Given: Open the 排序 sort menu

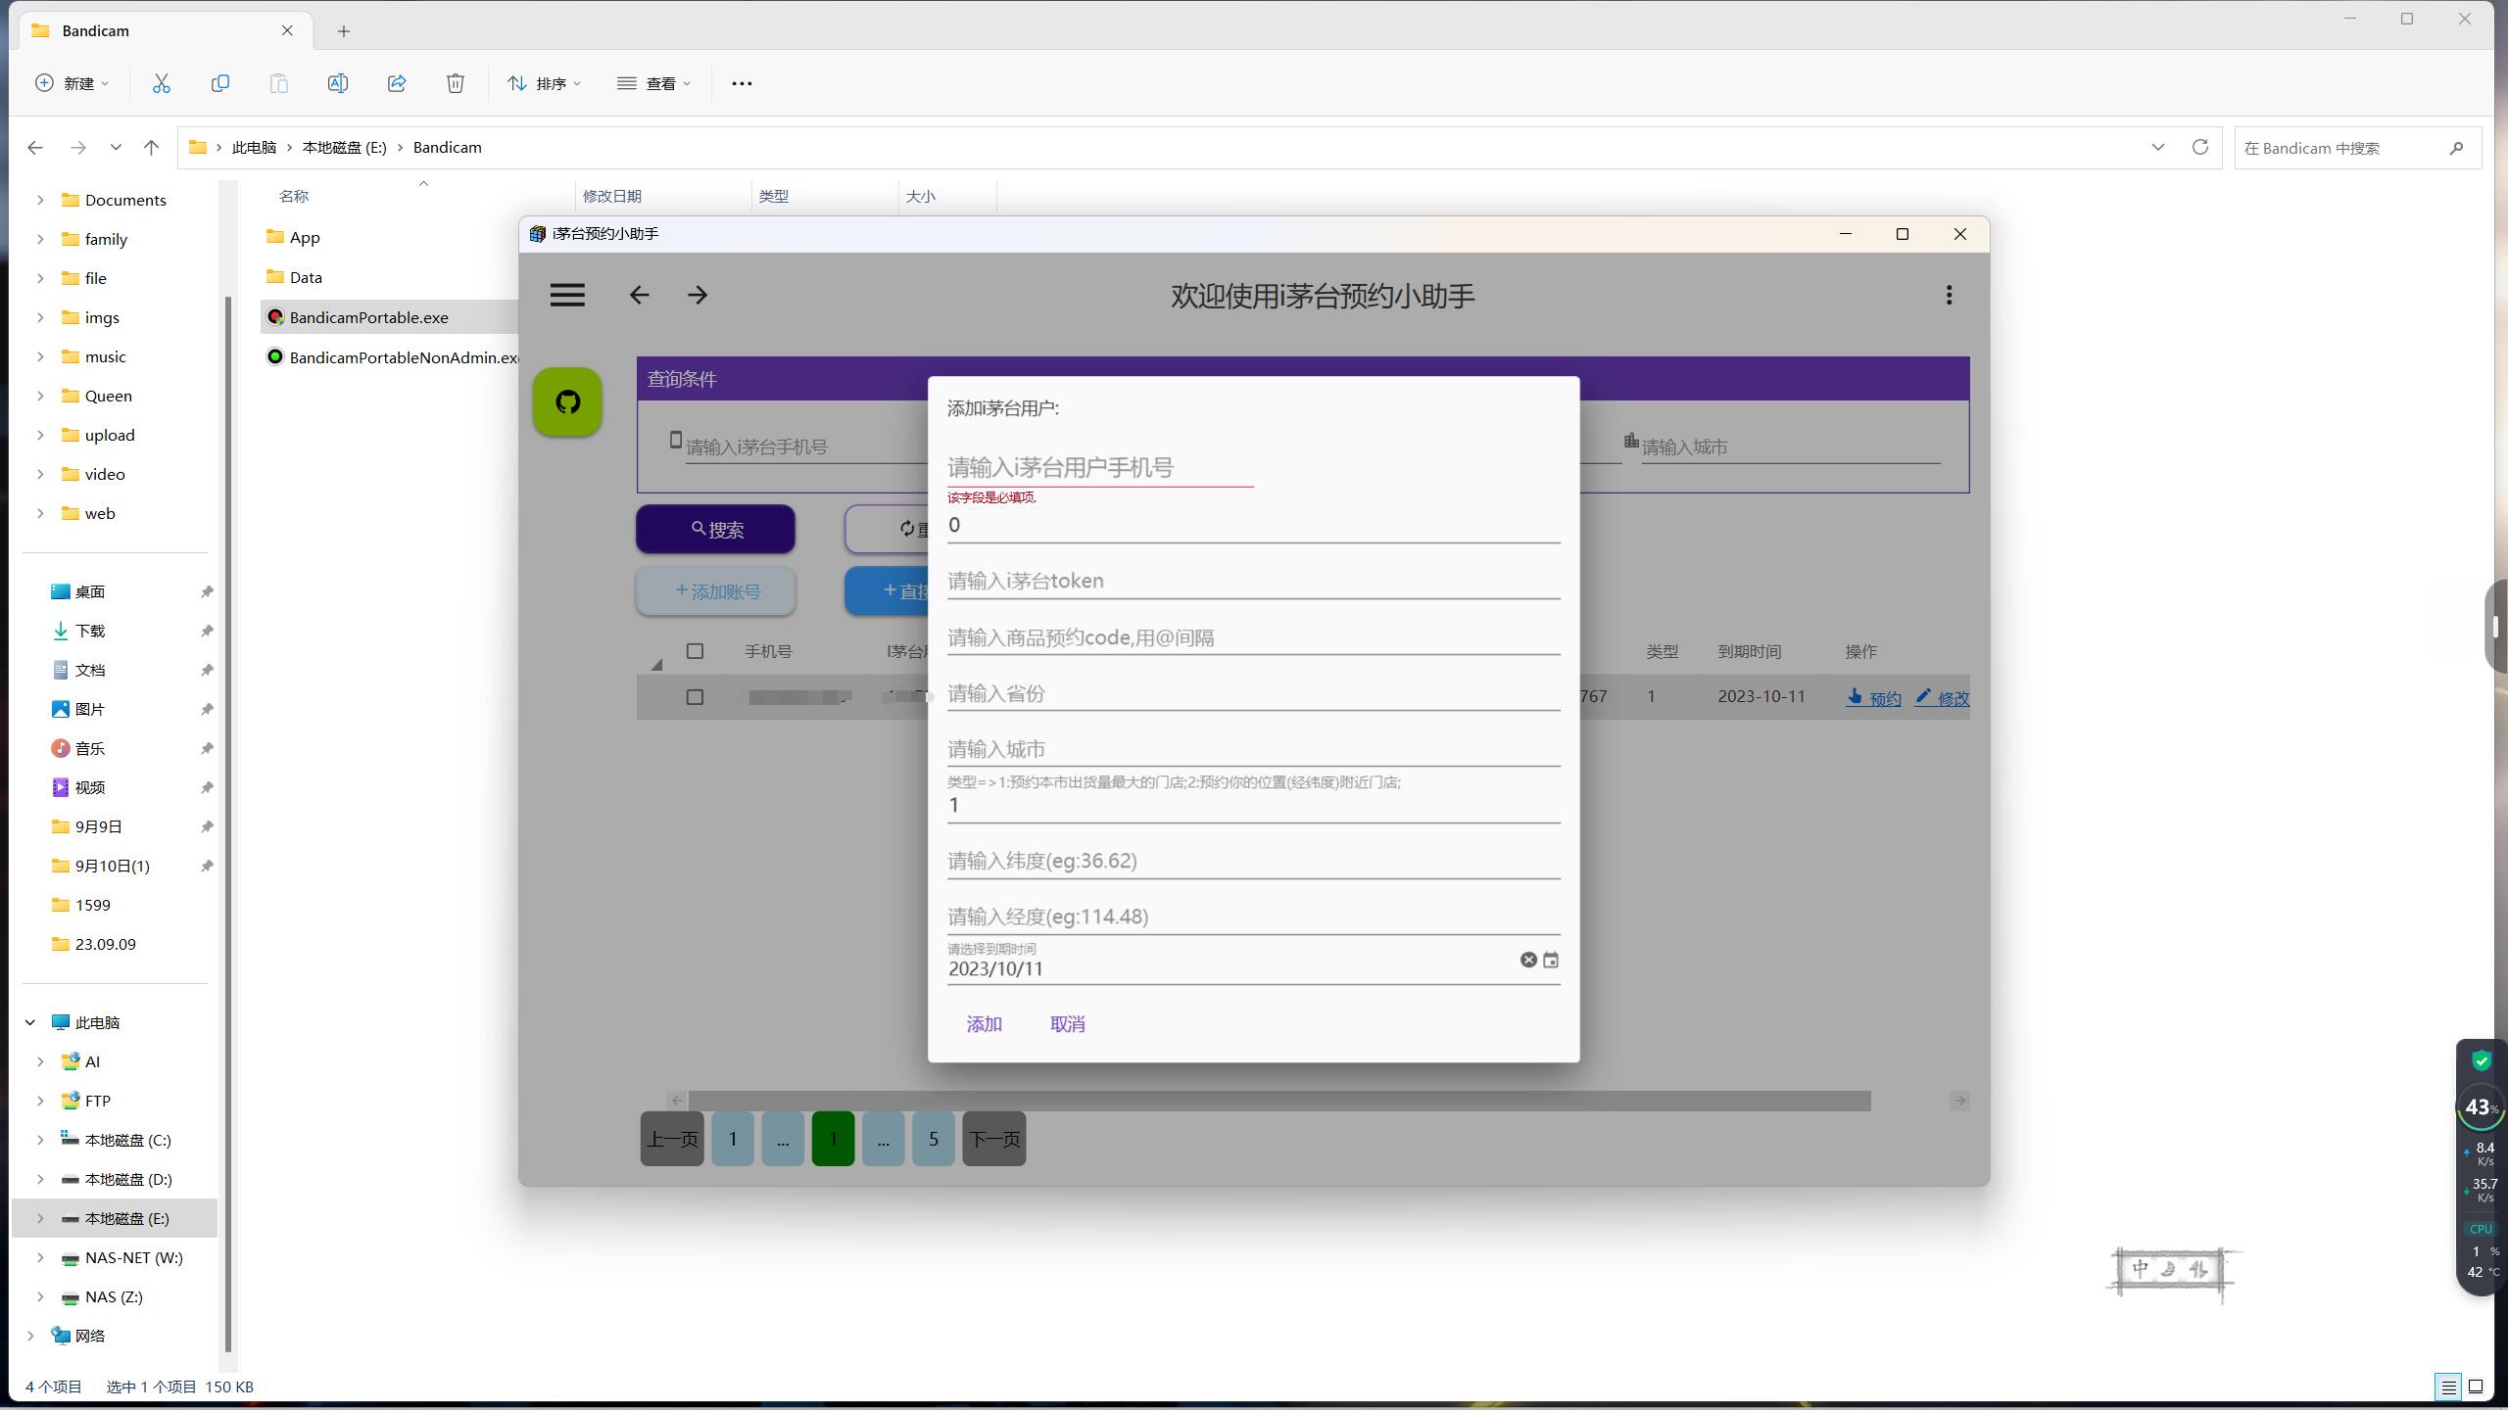Looking at the screenshot, I should point(544,83).
